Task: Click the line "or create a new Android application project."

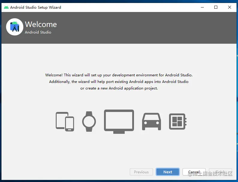Action: pos(119,88)
